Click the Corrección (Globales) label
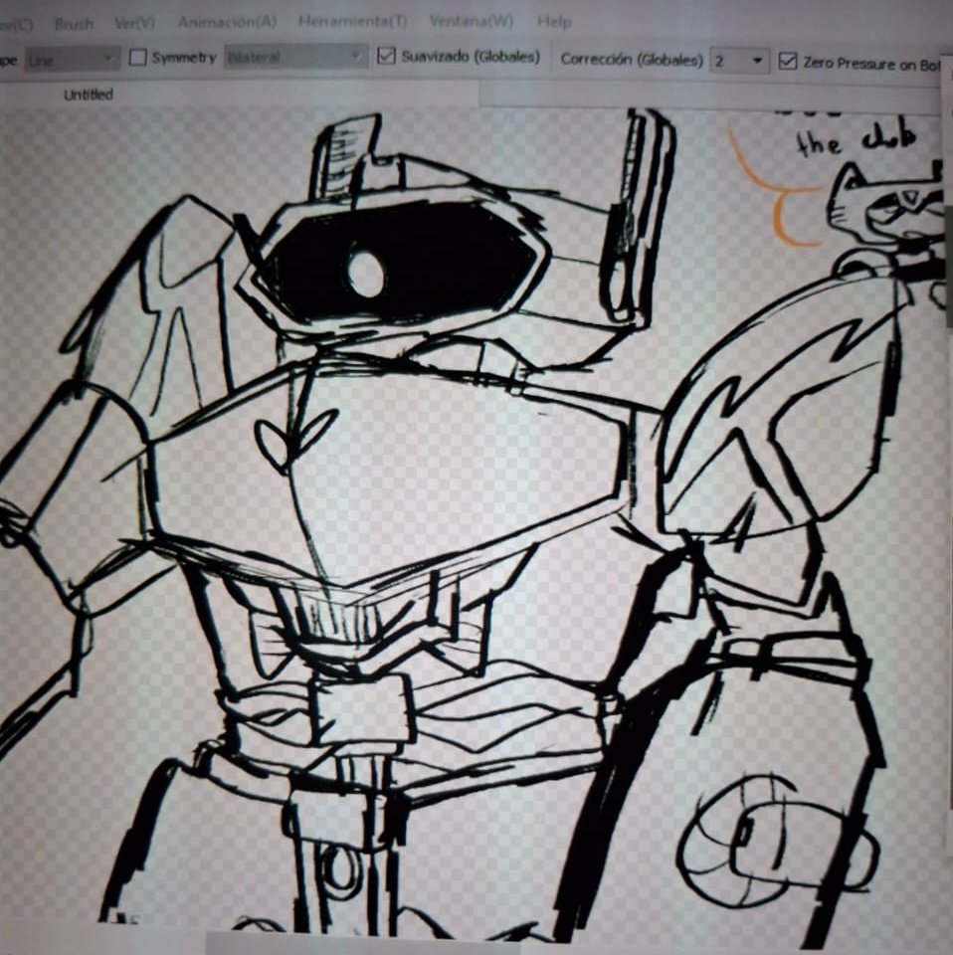 coord(632,60)
